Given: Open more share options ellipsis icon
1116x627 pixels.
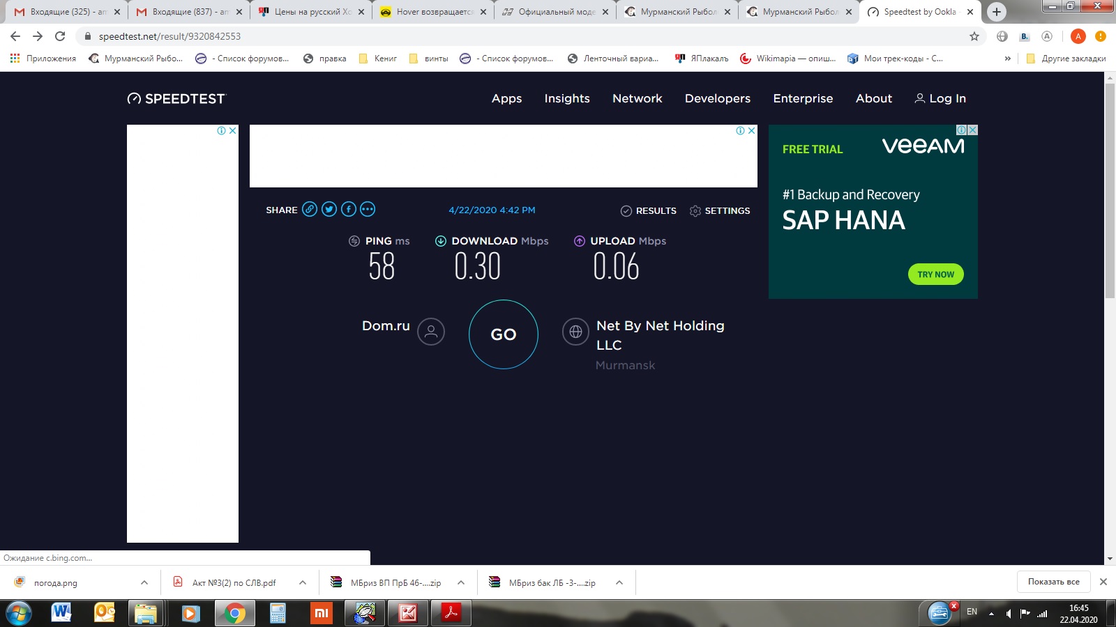Looking at the screenshot, I should coord(368,209).
